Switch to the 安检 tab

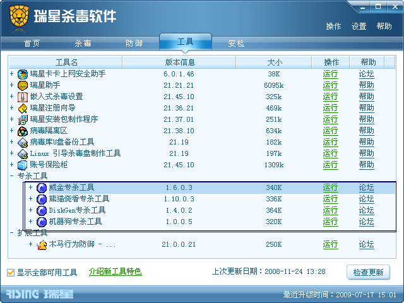[236, 44]
